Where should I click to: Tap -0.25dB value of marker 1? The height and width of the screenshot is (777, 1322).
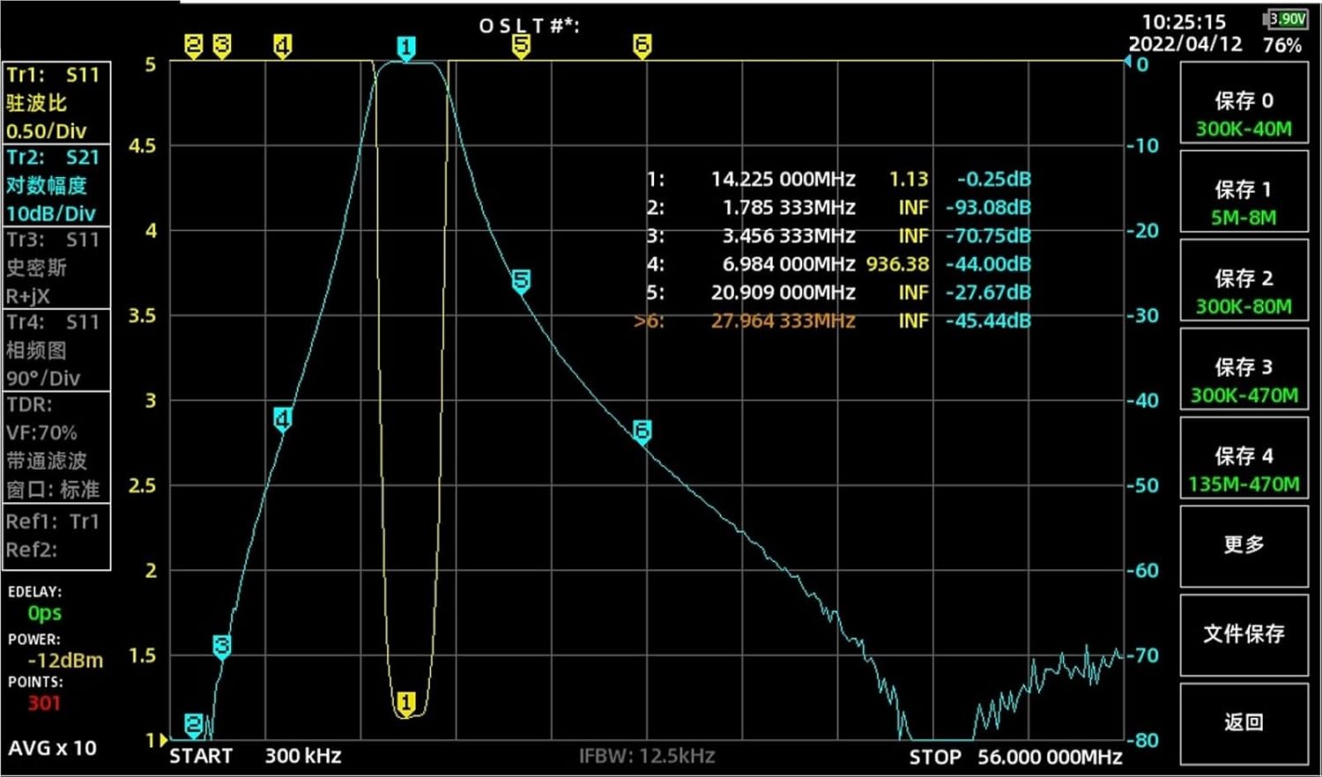[994, 179]
